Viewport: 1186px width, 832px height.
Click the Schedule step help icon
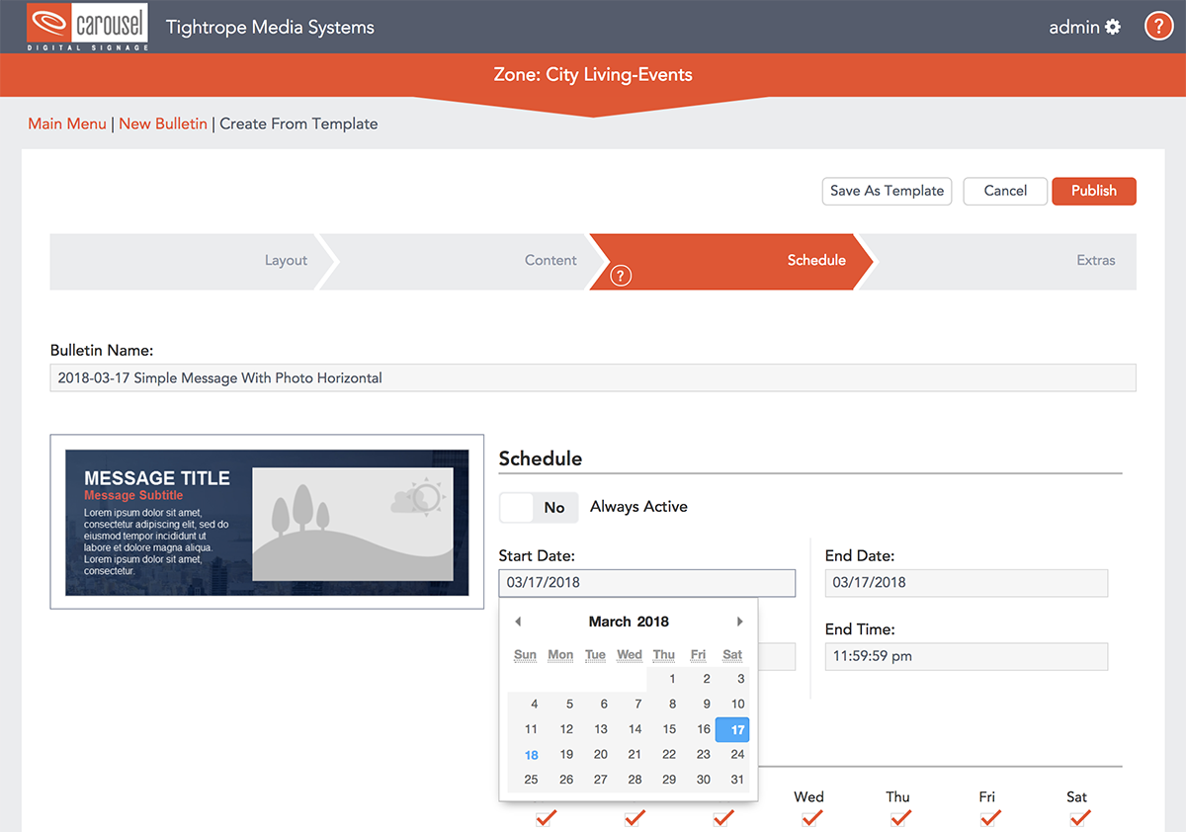[x=621, y=276]
